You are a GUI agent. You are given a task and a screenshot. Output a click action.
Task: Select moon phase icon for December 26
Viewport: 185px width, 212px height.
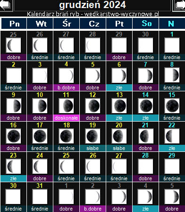pos(92,167)
